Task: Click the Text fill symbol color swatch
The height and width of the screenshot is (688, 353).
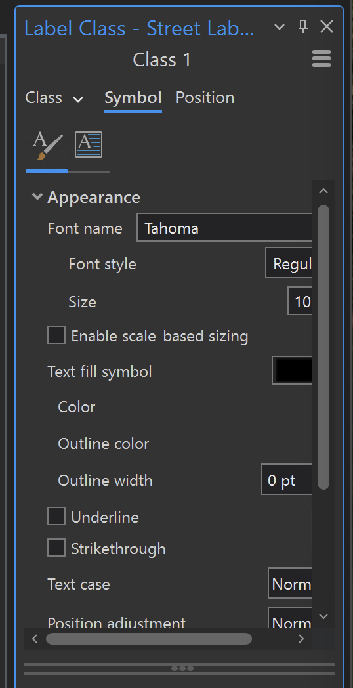Action: point(293,370)
